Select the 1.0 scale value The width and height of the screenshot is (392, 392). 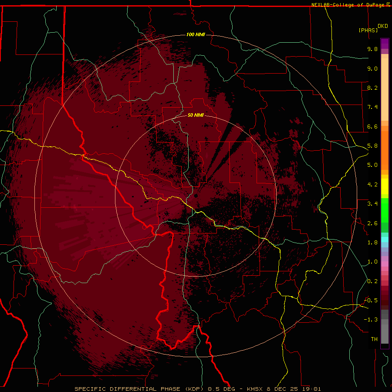click(372, 262)
